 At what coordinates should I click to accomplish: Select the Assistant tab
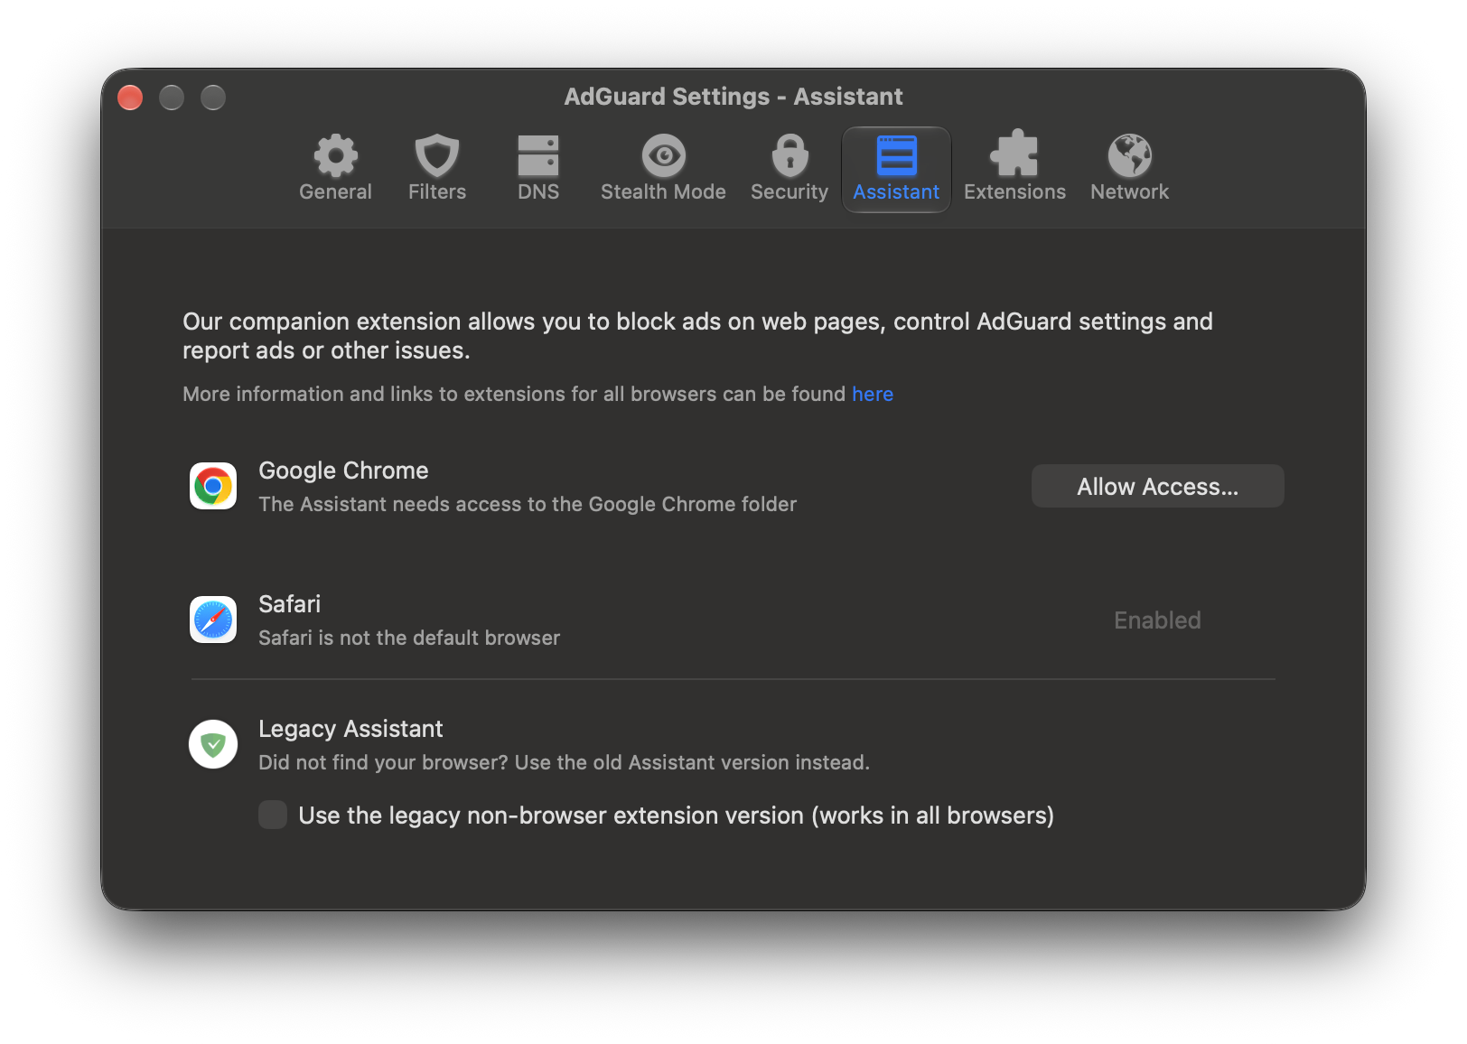pyautogui.click(x=896, y=169)
